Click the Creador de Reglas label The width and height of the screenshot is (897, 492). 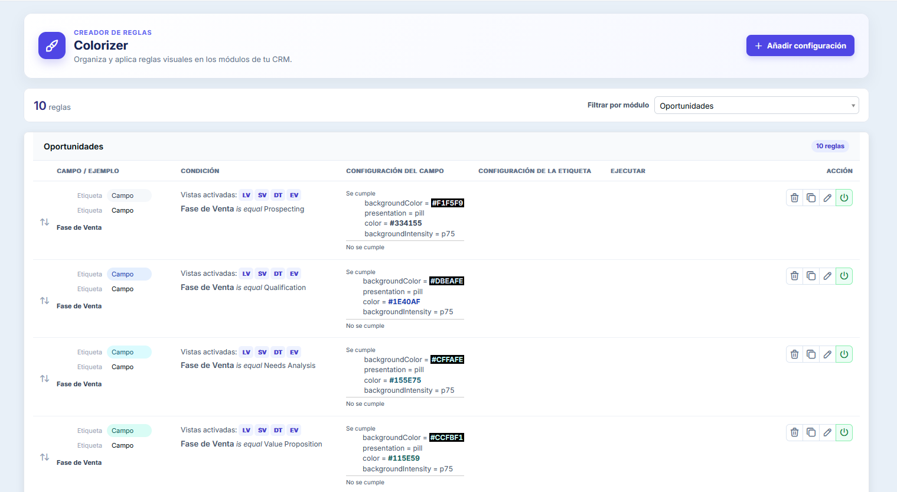[x=113, y=32]
